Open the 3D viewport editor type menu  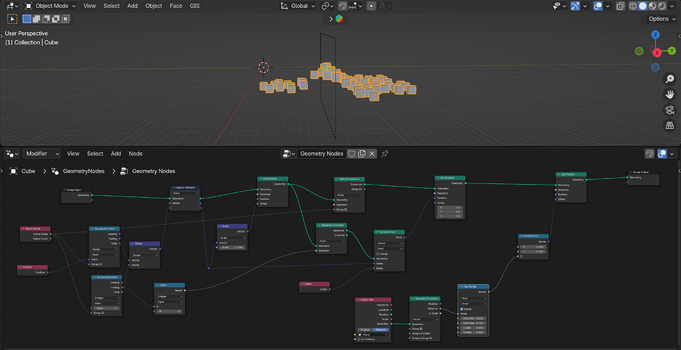(x=12, y=6)
